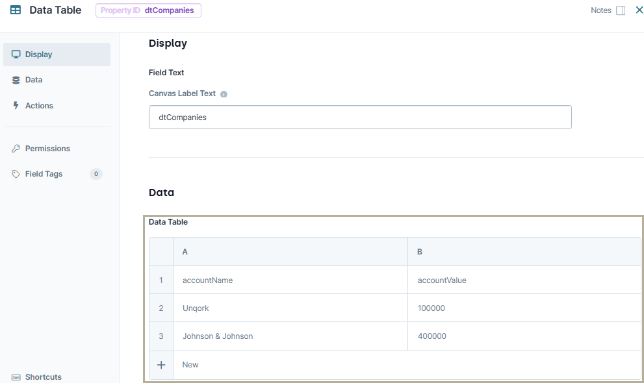
Task: Click the info icon beside Canvas Label Text
Action: pos(224,93)
